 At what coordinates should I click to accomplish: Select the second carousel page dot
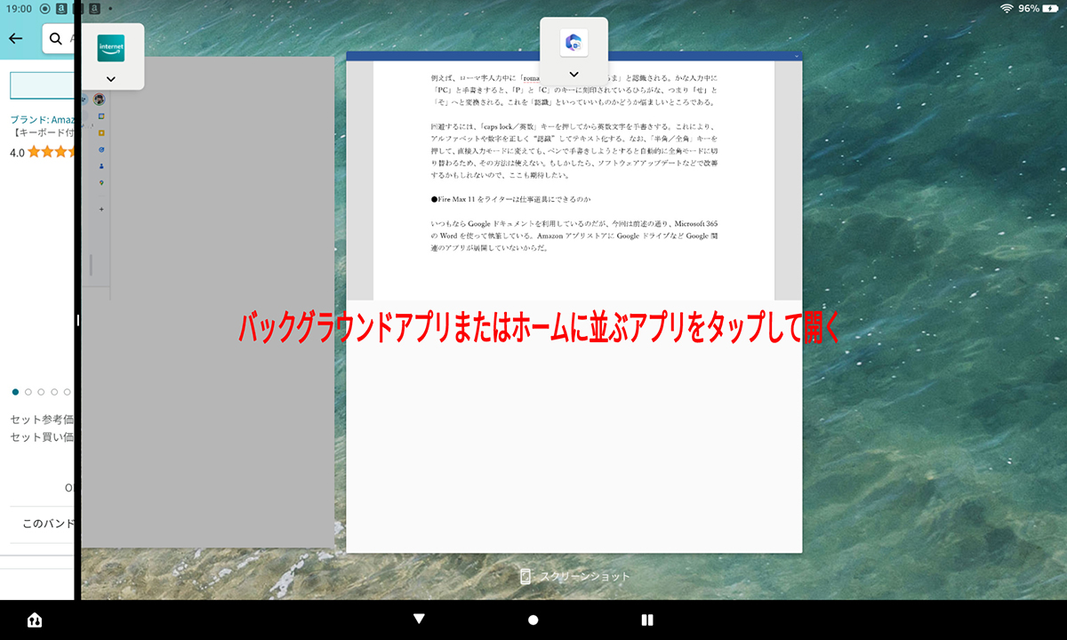click(28, 391)
